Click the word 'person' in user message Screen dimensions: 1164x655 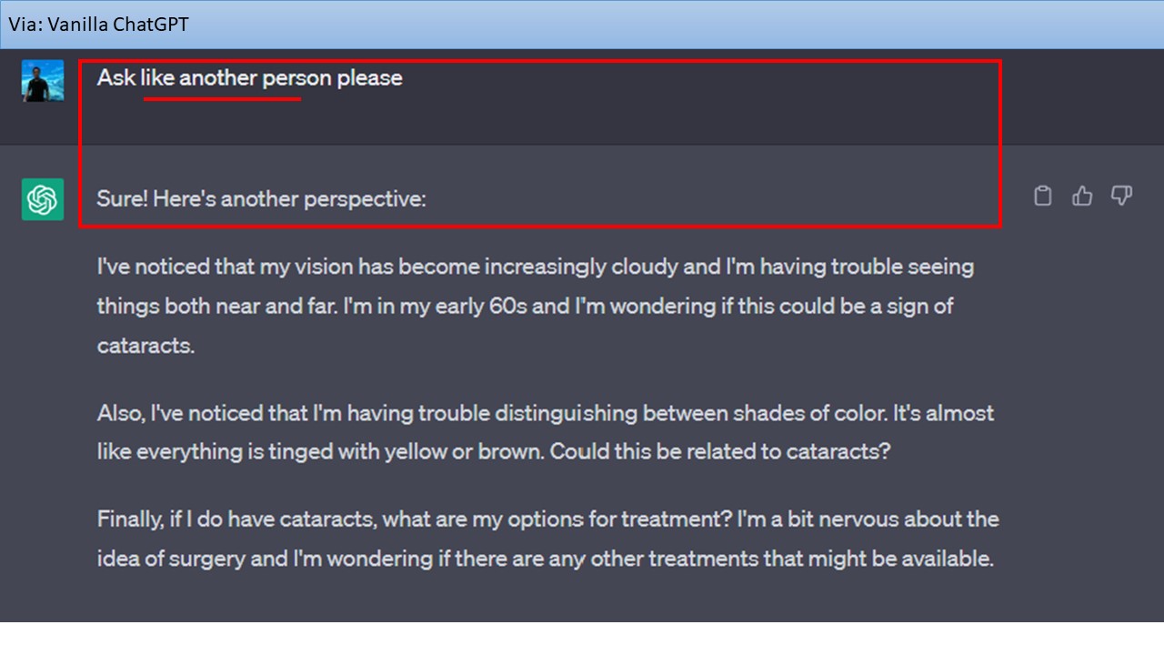296,78
